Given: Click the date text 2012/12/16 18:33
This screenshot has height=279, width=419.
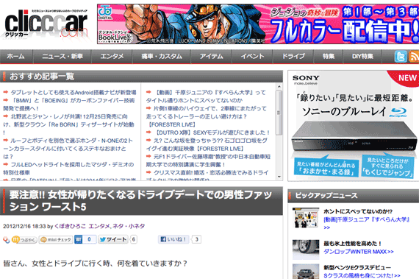Looking at the screenshot, I should (x=24, y=226).
